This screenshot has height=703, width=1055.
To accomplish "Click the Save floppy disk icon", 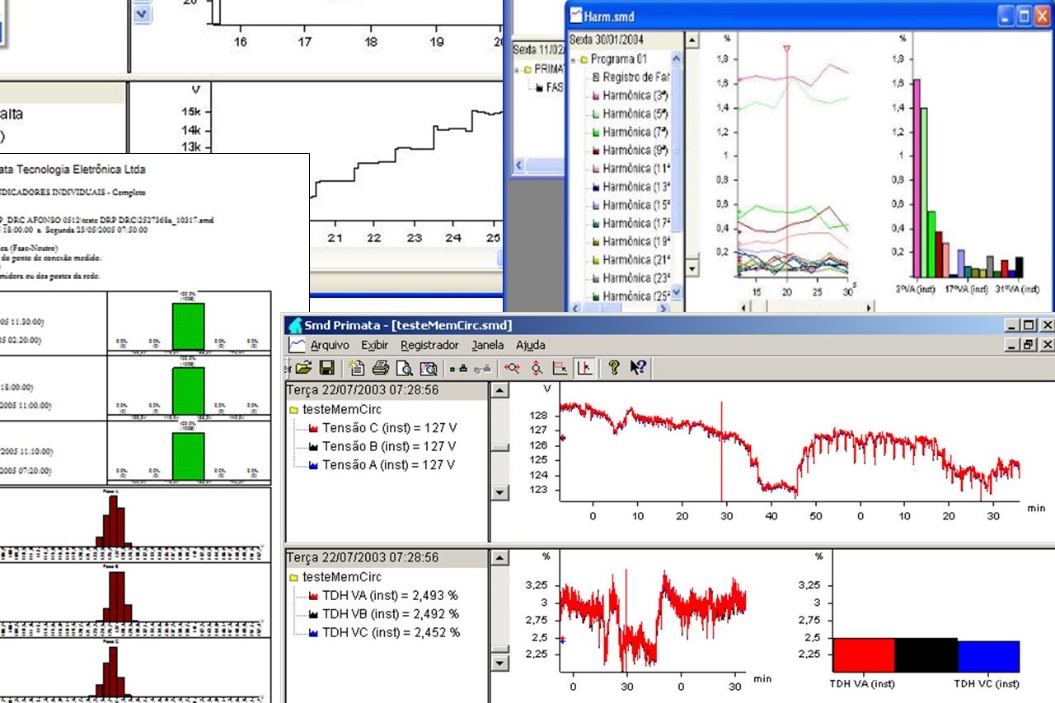I will coord(326,368).
